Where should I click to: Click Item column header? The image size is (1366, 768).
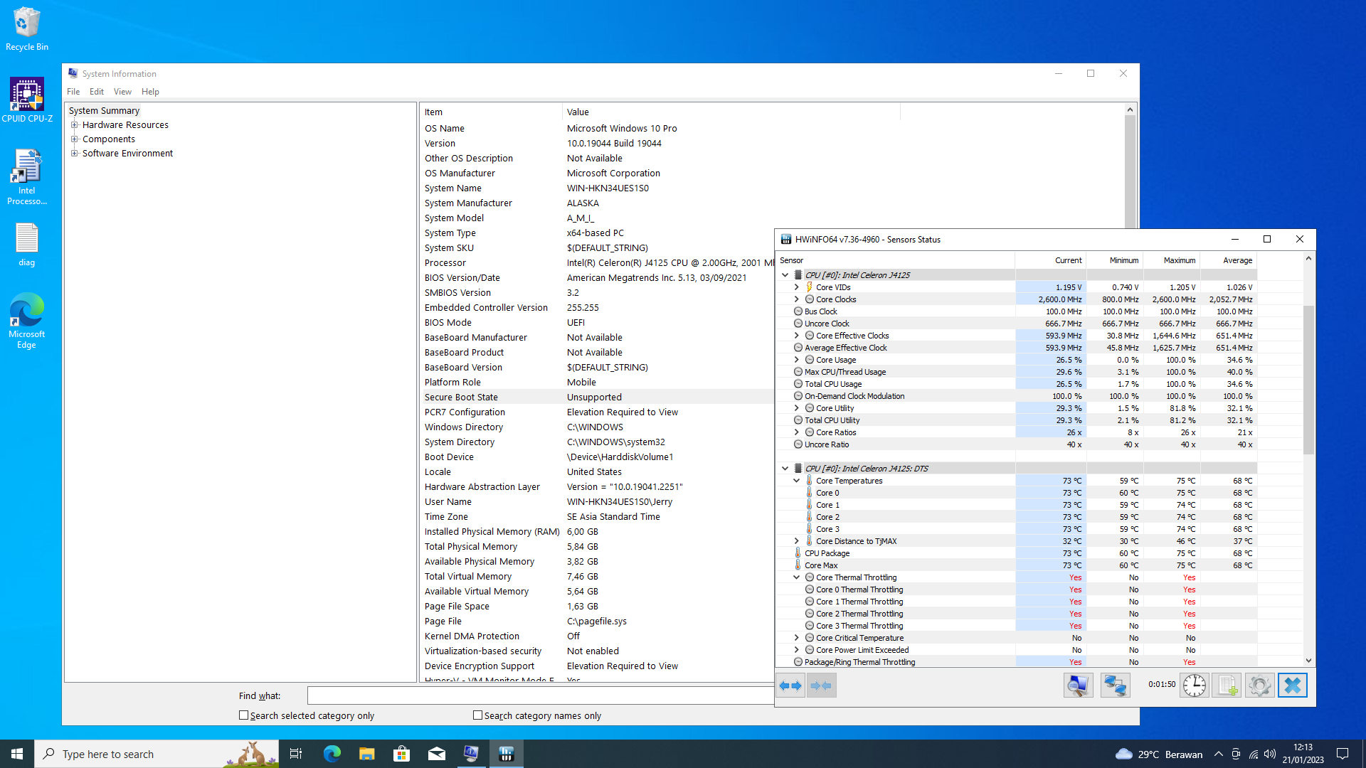pyautogui.click(x=491, y=112)
